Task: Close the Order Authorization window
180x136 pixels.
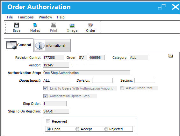Action: coord(175,7)
